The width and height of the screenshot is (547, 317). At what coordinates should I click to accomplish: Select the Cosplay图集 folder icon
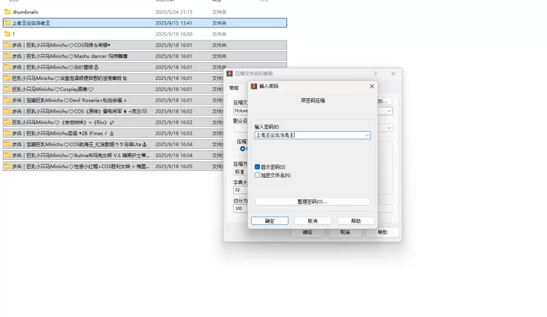coord(8,89)
